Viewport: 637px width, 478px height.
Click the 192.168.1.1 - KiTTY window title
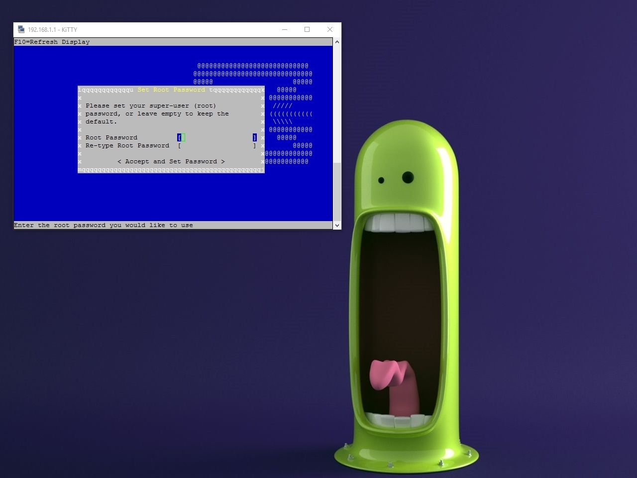point(52,29)
